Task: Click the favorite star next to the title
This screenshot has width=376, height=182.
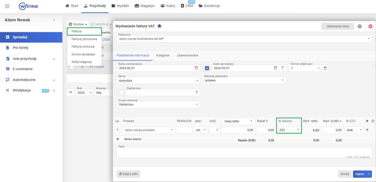Action: pyautogui.click(x=159, y=26)
